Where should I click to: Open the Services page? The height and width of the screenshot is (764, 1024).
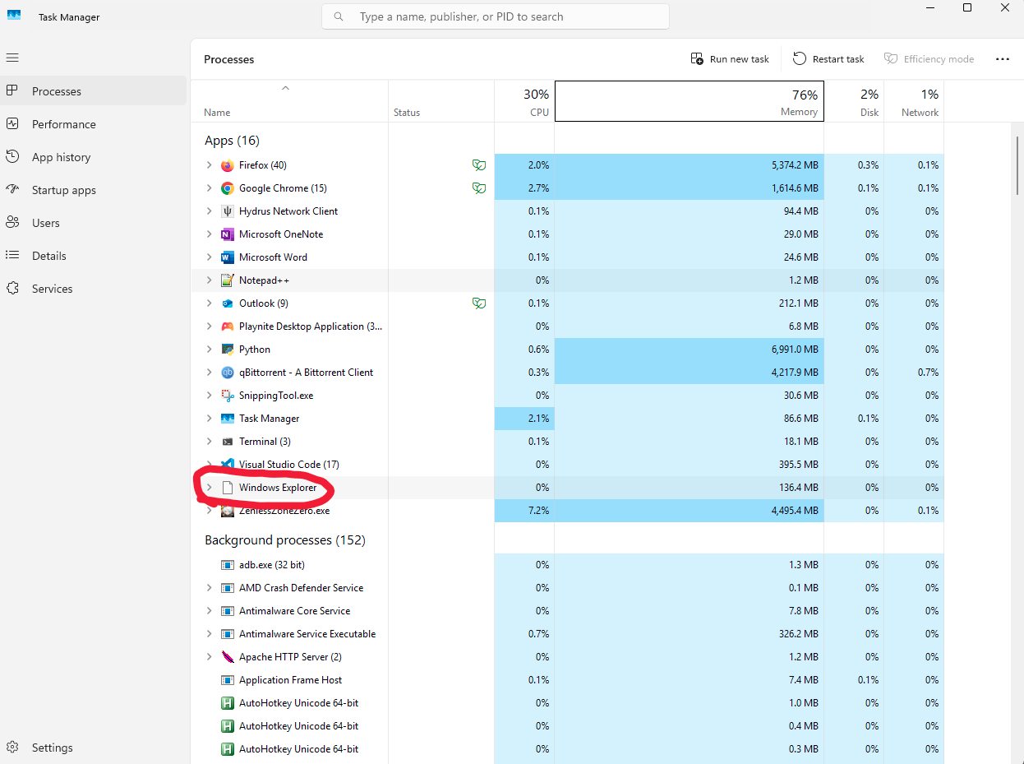click(94, 289)
